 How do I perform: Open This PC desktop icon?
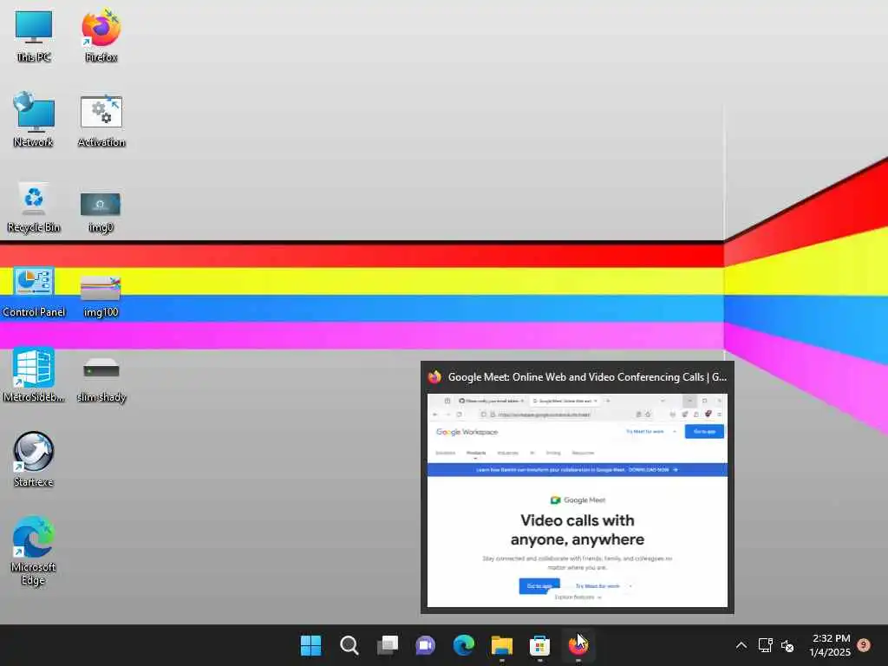pos(34,35)
